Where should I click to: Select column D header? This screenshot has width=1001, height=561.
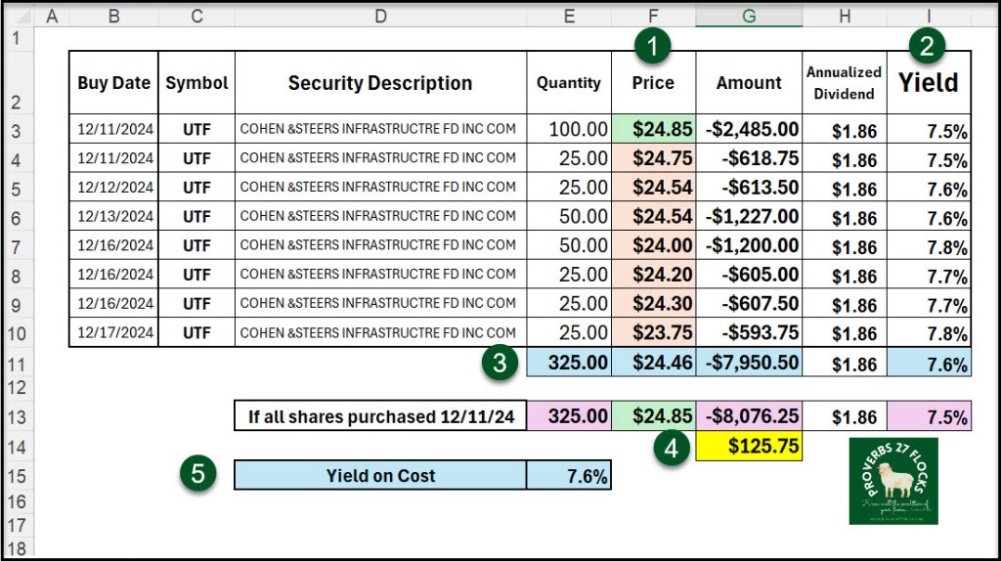pos(380,15)
